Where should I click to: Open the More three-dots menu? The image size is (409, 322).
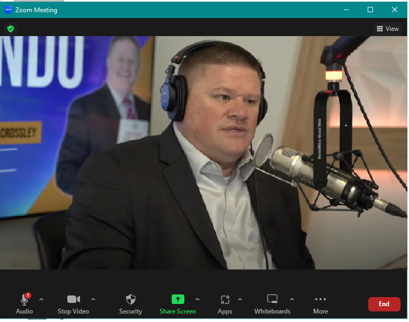[x=321, y=300]
